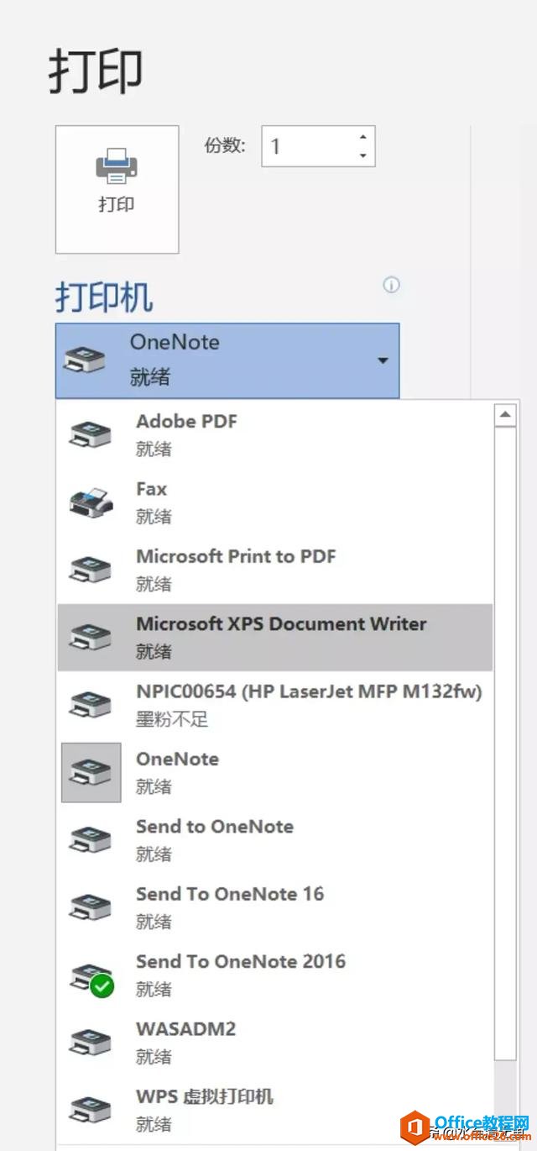
Task: Click the large Print button
Action: click(x=117, y=189)
